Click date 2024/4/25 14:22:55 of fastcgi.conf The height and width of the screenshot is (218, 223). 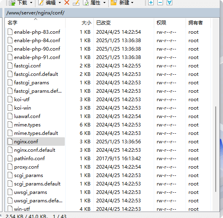click(118, 66)
